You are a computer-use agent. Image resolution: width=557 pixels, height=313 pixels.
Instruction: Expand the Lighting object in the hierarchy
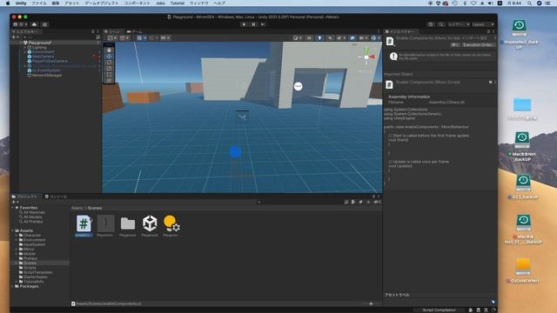click(x=25, y=47)
